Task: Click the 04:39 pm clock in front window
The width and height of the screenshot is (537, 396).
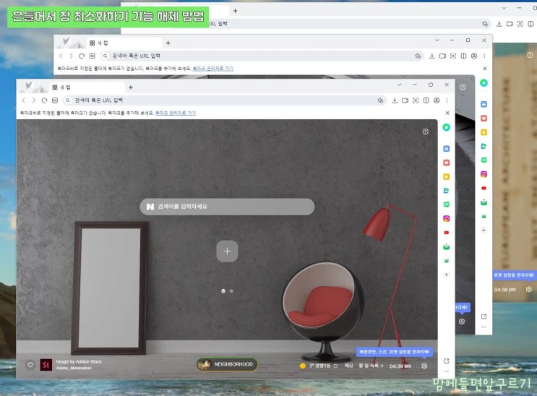Action: point(400,366)
